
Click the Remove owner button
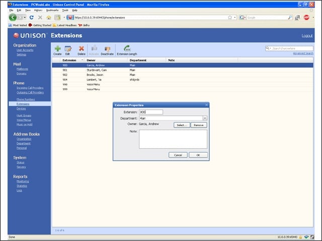click(199, 125)
